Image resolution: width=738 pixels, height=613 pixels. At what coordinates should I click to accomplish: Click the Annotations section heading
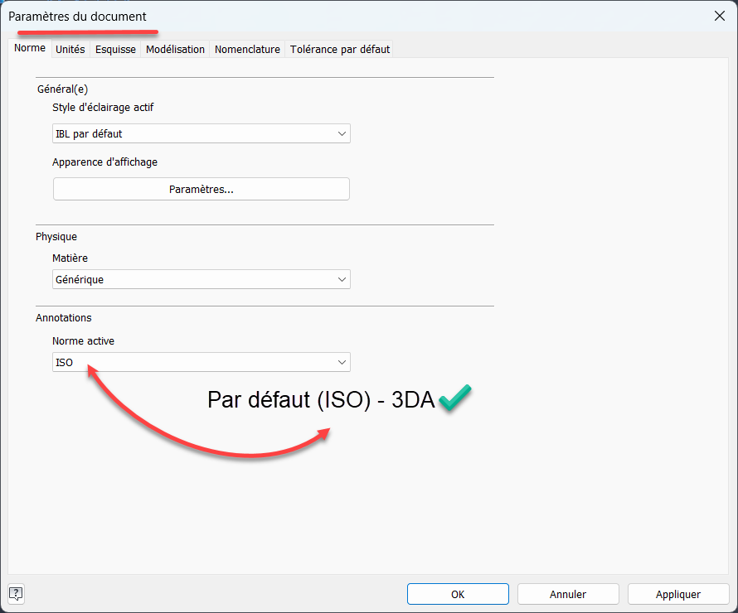click(64, 317)
